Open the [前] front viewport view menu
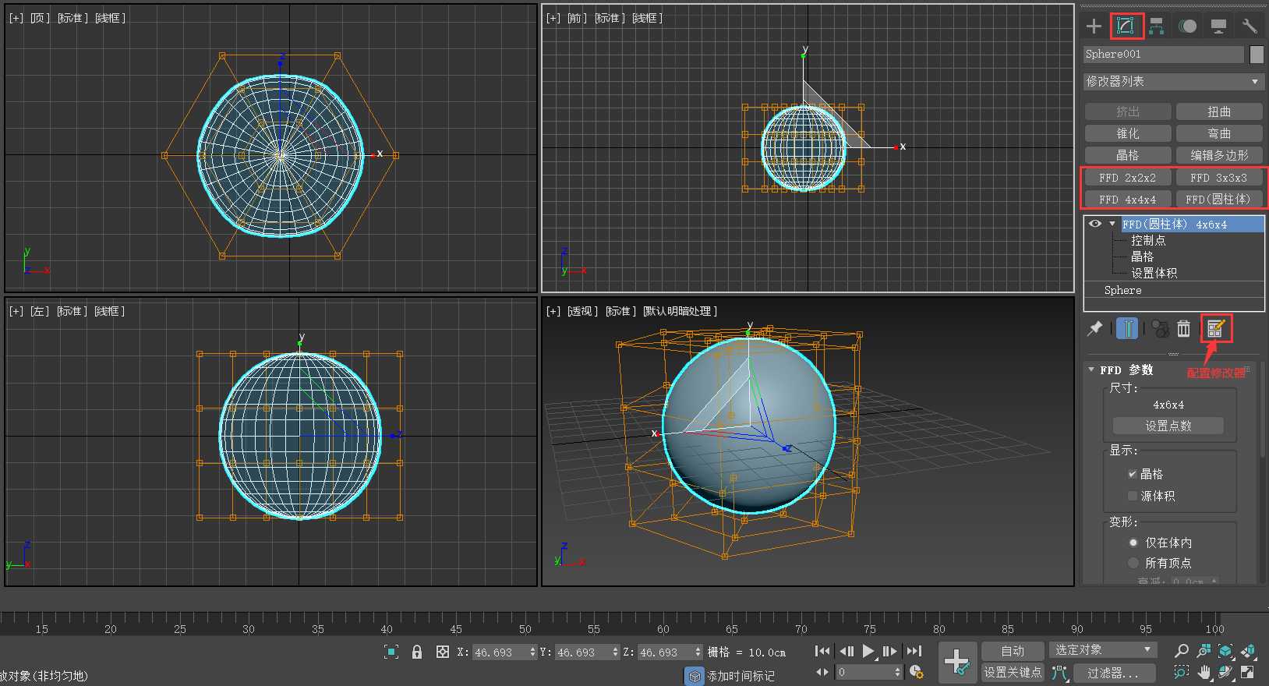Screen dimensions: 1269x686 [x=577, y=18]
